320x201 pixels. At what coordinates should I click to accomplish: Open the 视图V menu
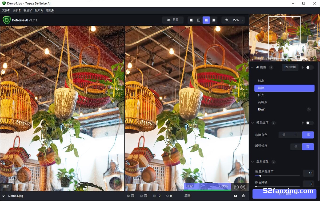[x=27, y=10]
